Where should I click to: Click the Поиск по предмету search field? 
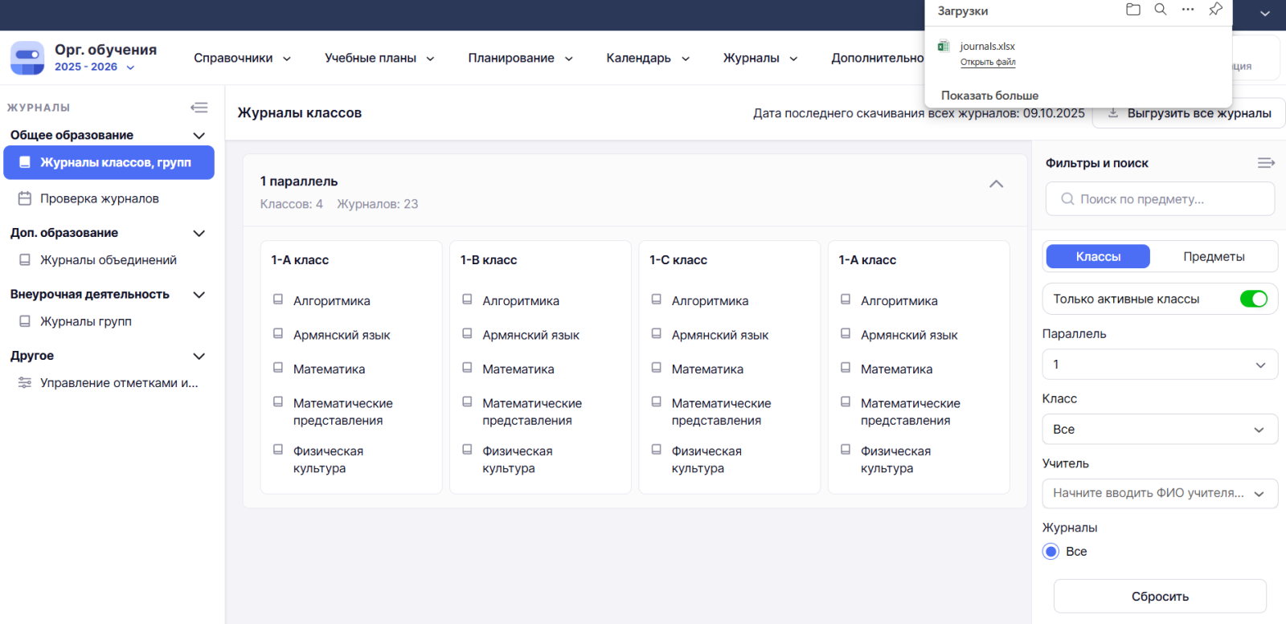[x=1159, y=199]
